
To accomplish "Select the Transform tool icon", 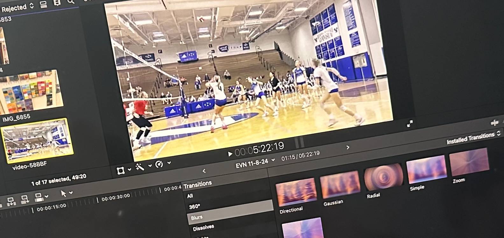I will click(120, 171).
